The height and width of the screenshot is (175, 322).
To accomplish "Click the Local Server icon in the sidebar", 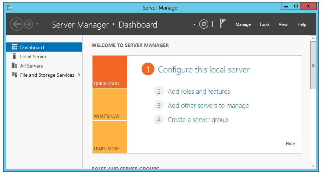I will pyautogui.click(x=14, y=57).
